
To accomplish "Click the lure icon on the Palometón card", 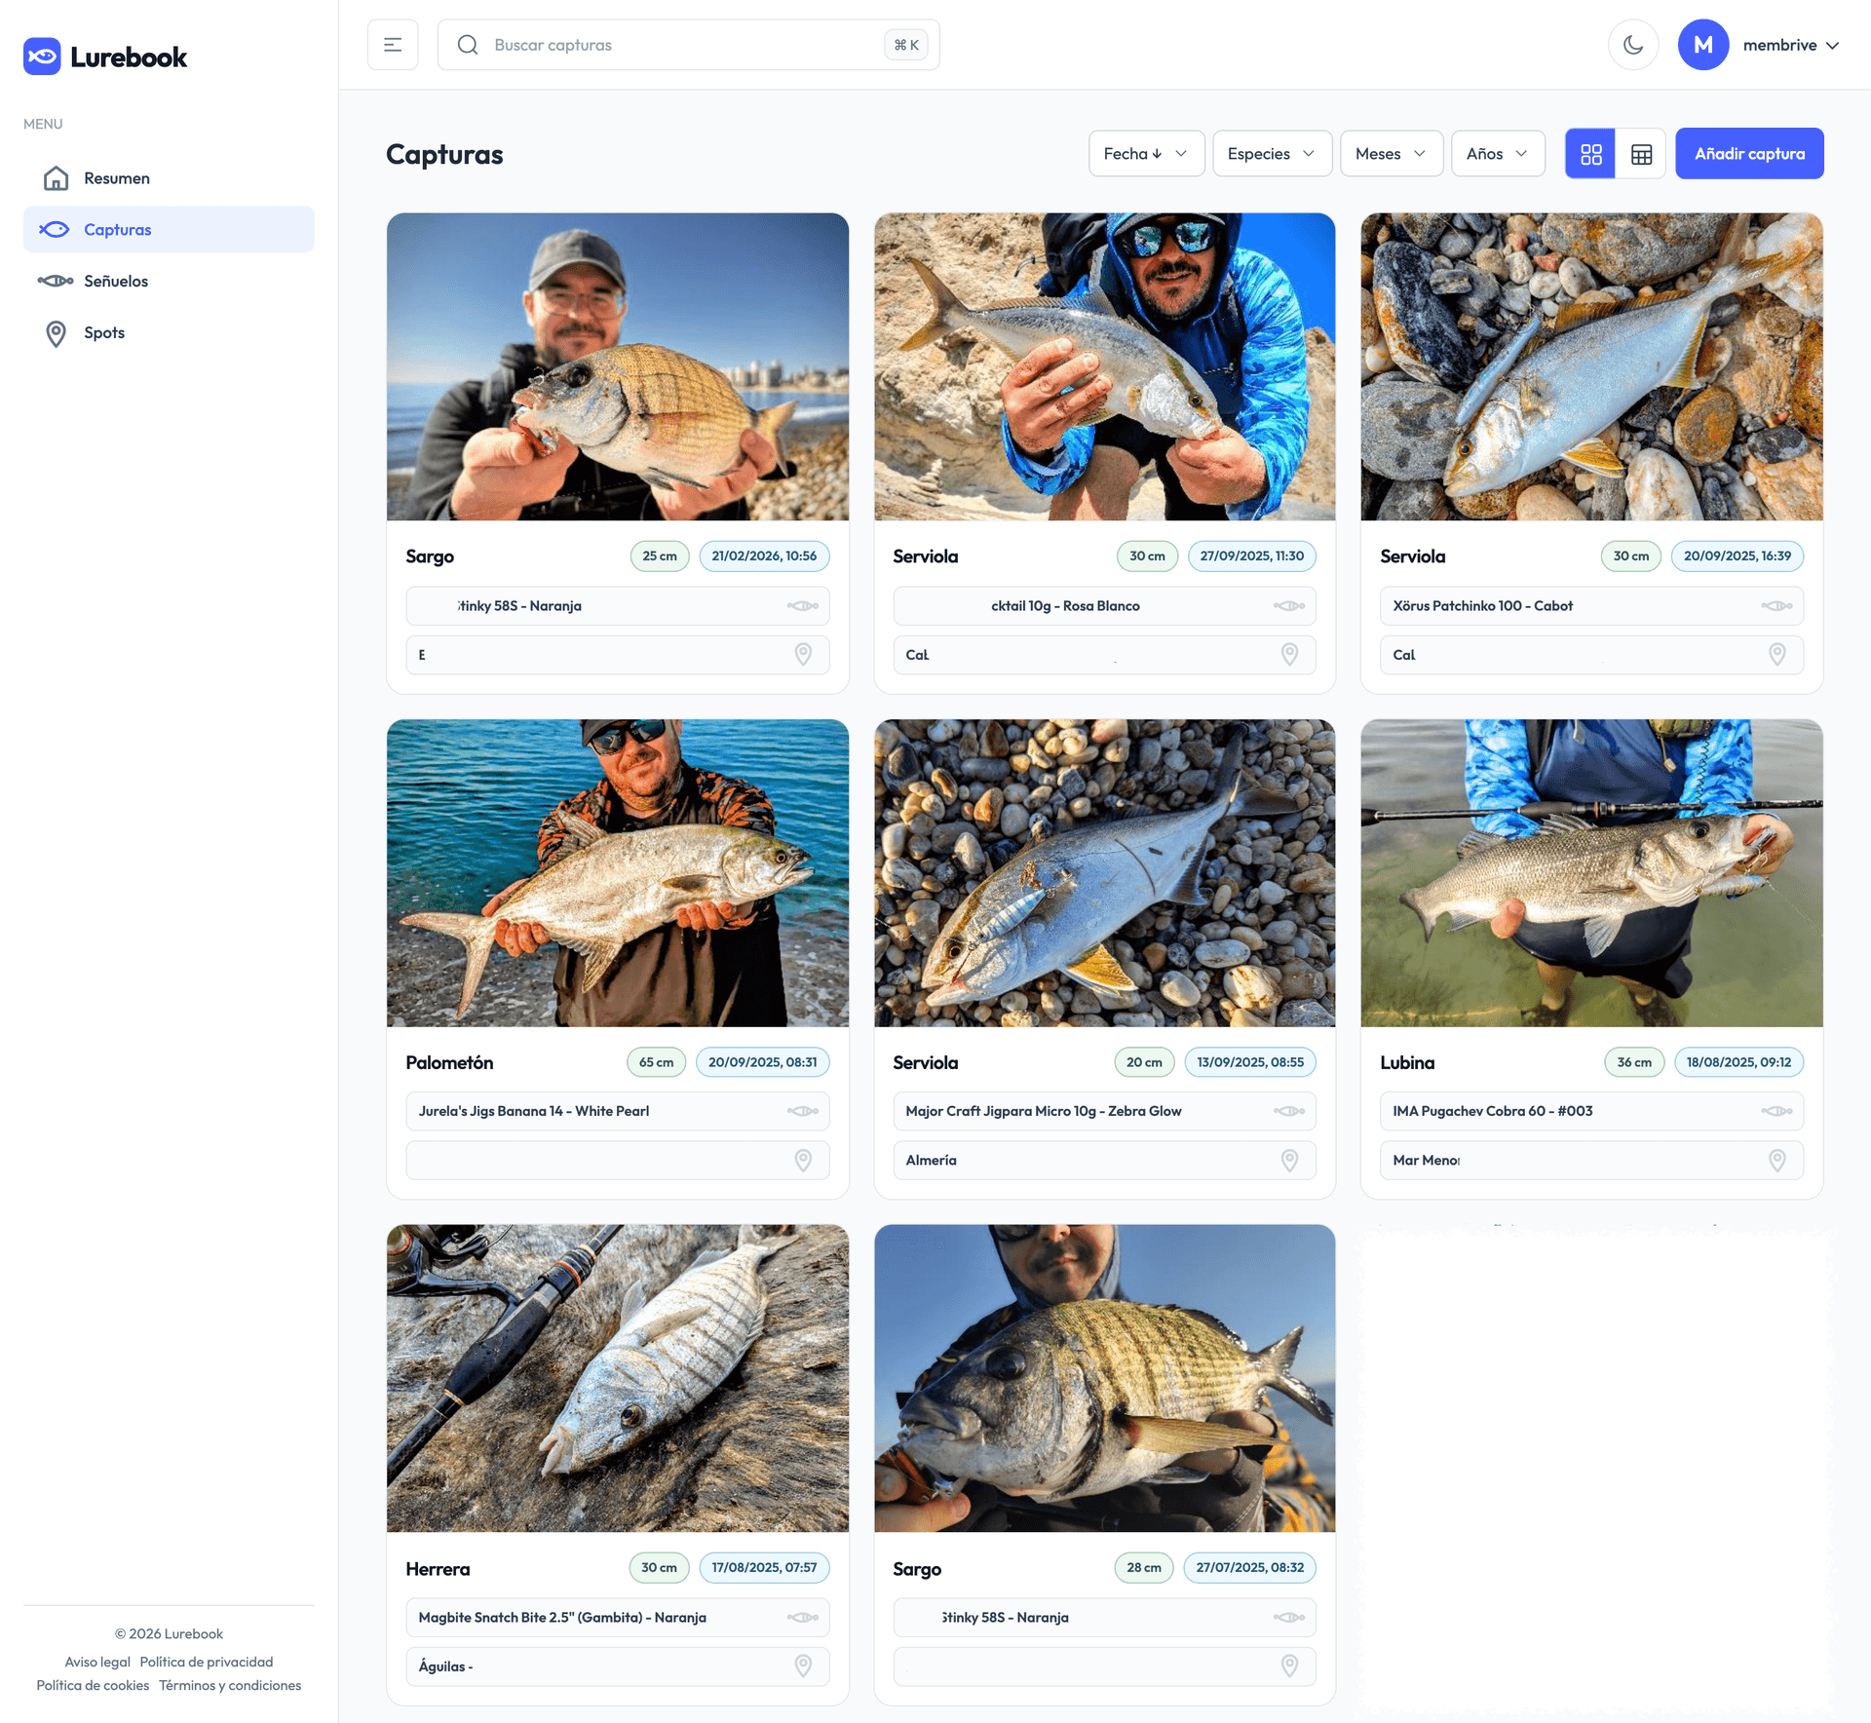I will (x=802, y=1111).
